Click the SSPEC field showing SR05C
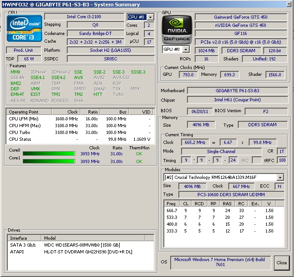This screenshot has width=294, height=277. point(110,59)
